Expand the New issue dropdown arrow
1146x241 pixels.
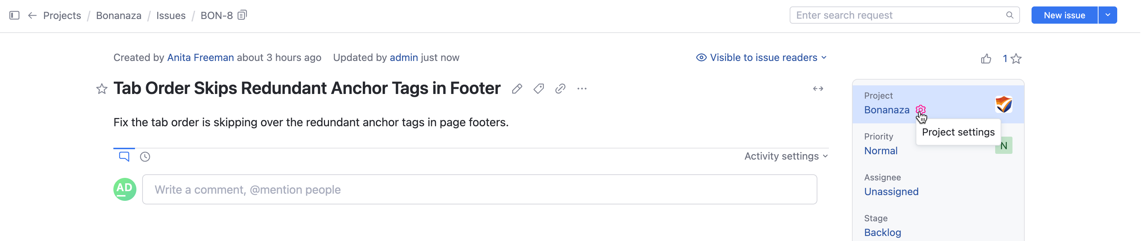pos(1107,15)
